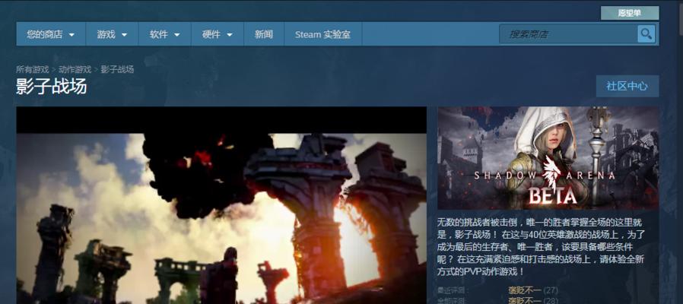Open the 社区中心 community hub

tap(627, 86)
